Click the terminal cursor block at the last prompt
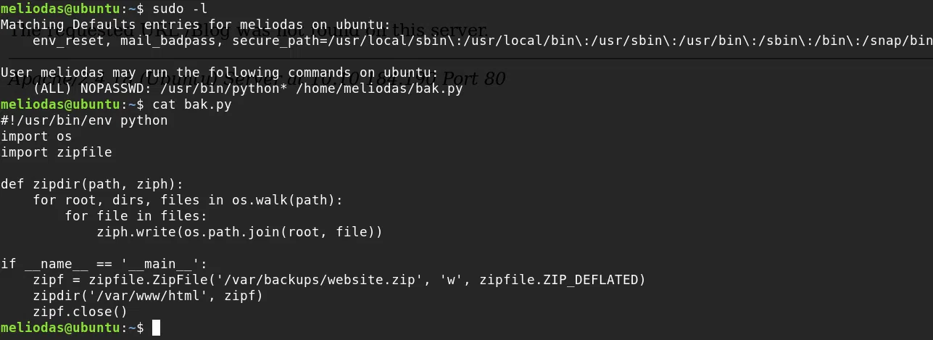The height and width of the screenshot is (340, 933). (156, 328)
